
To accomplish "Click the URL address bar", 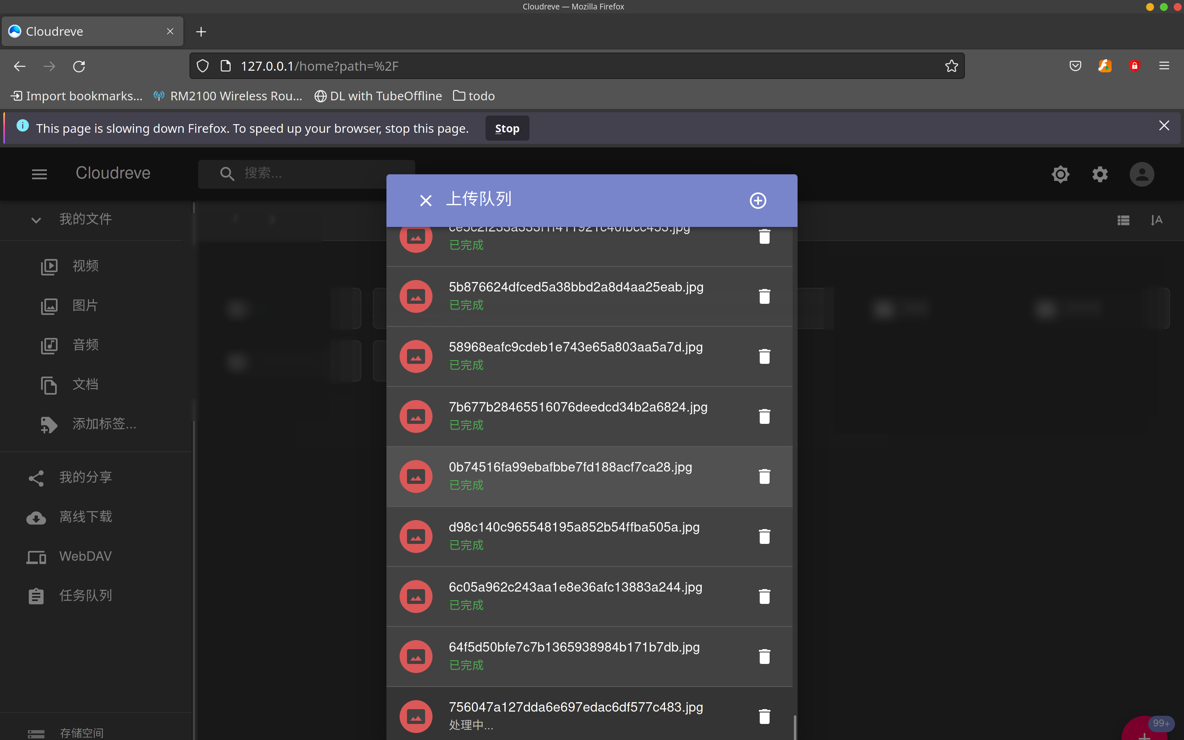I will pyautogui.click(x=577, y=66).
